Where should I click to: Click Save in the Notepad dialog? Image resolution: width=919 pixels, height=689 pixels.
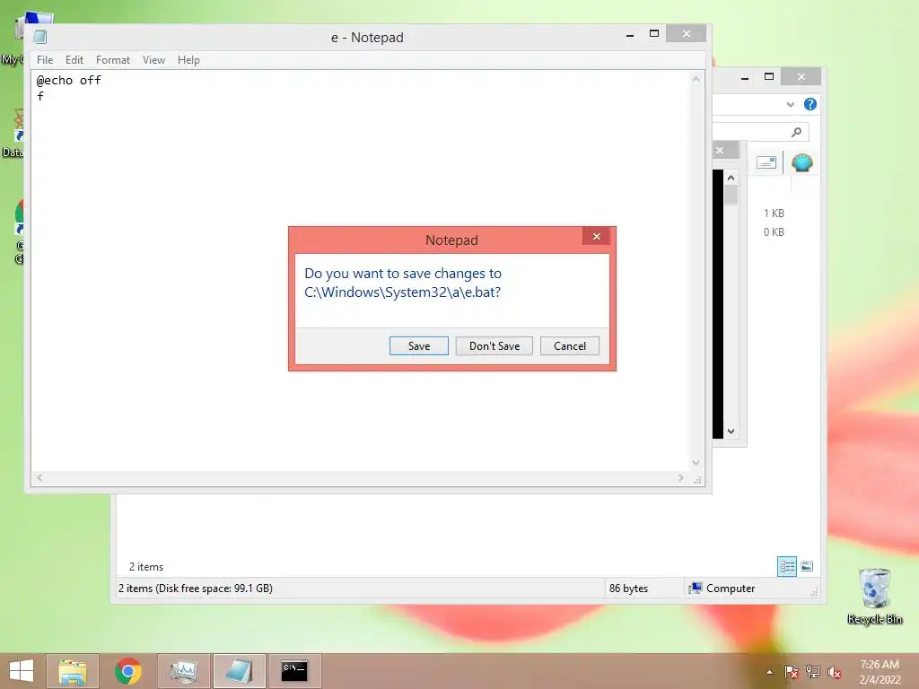(418, 345)
